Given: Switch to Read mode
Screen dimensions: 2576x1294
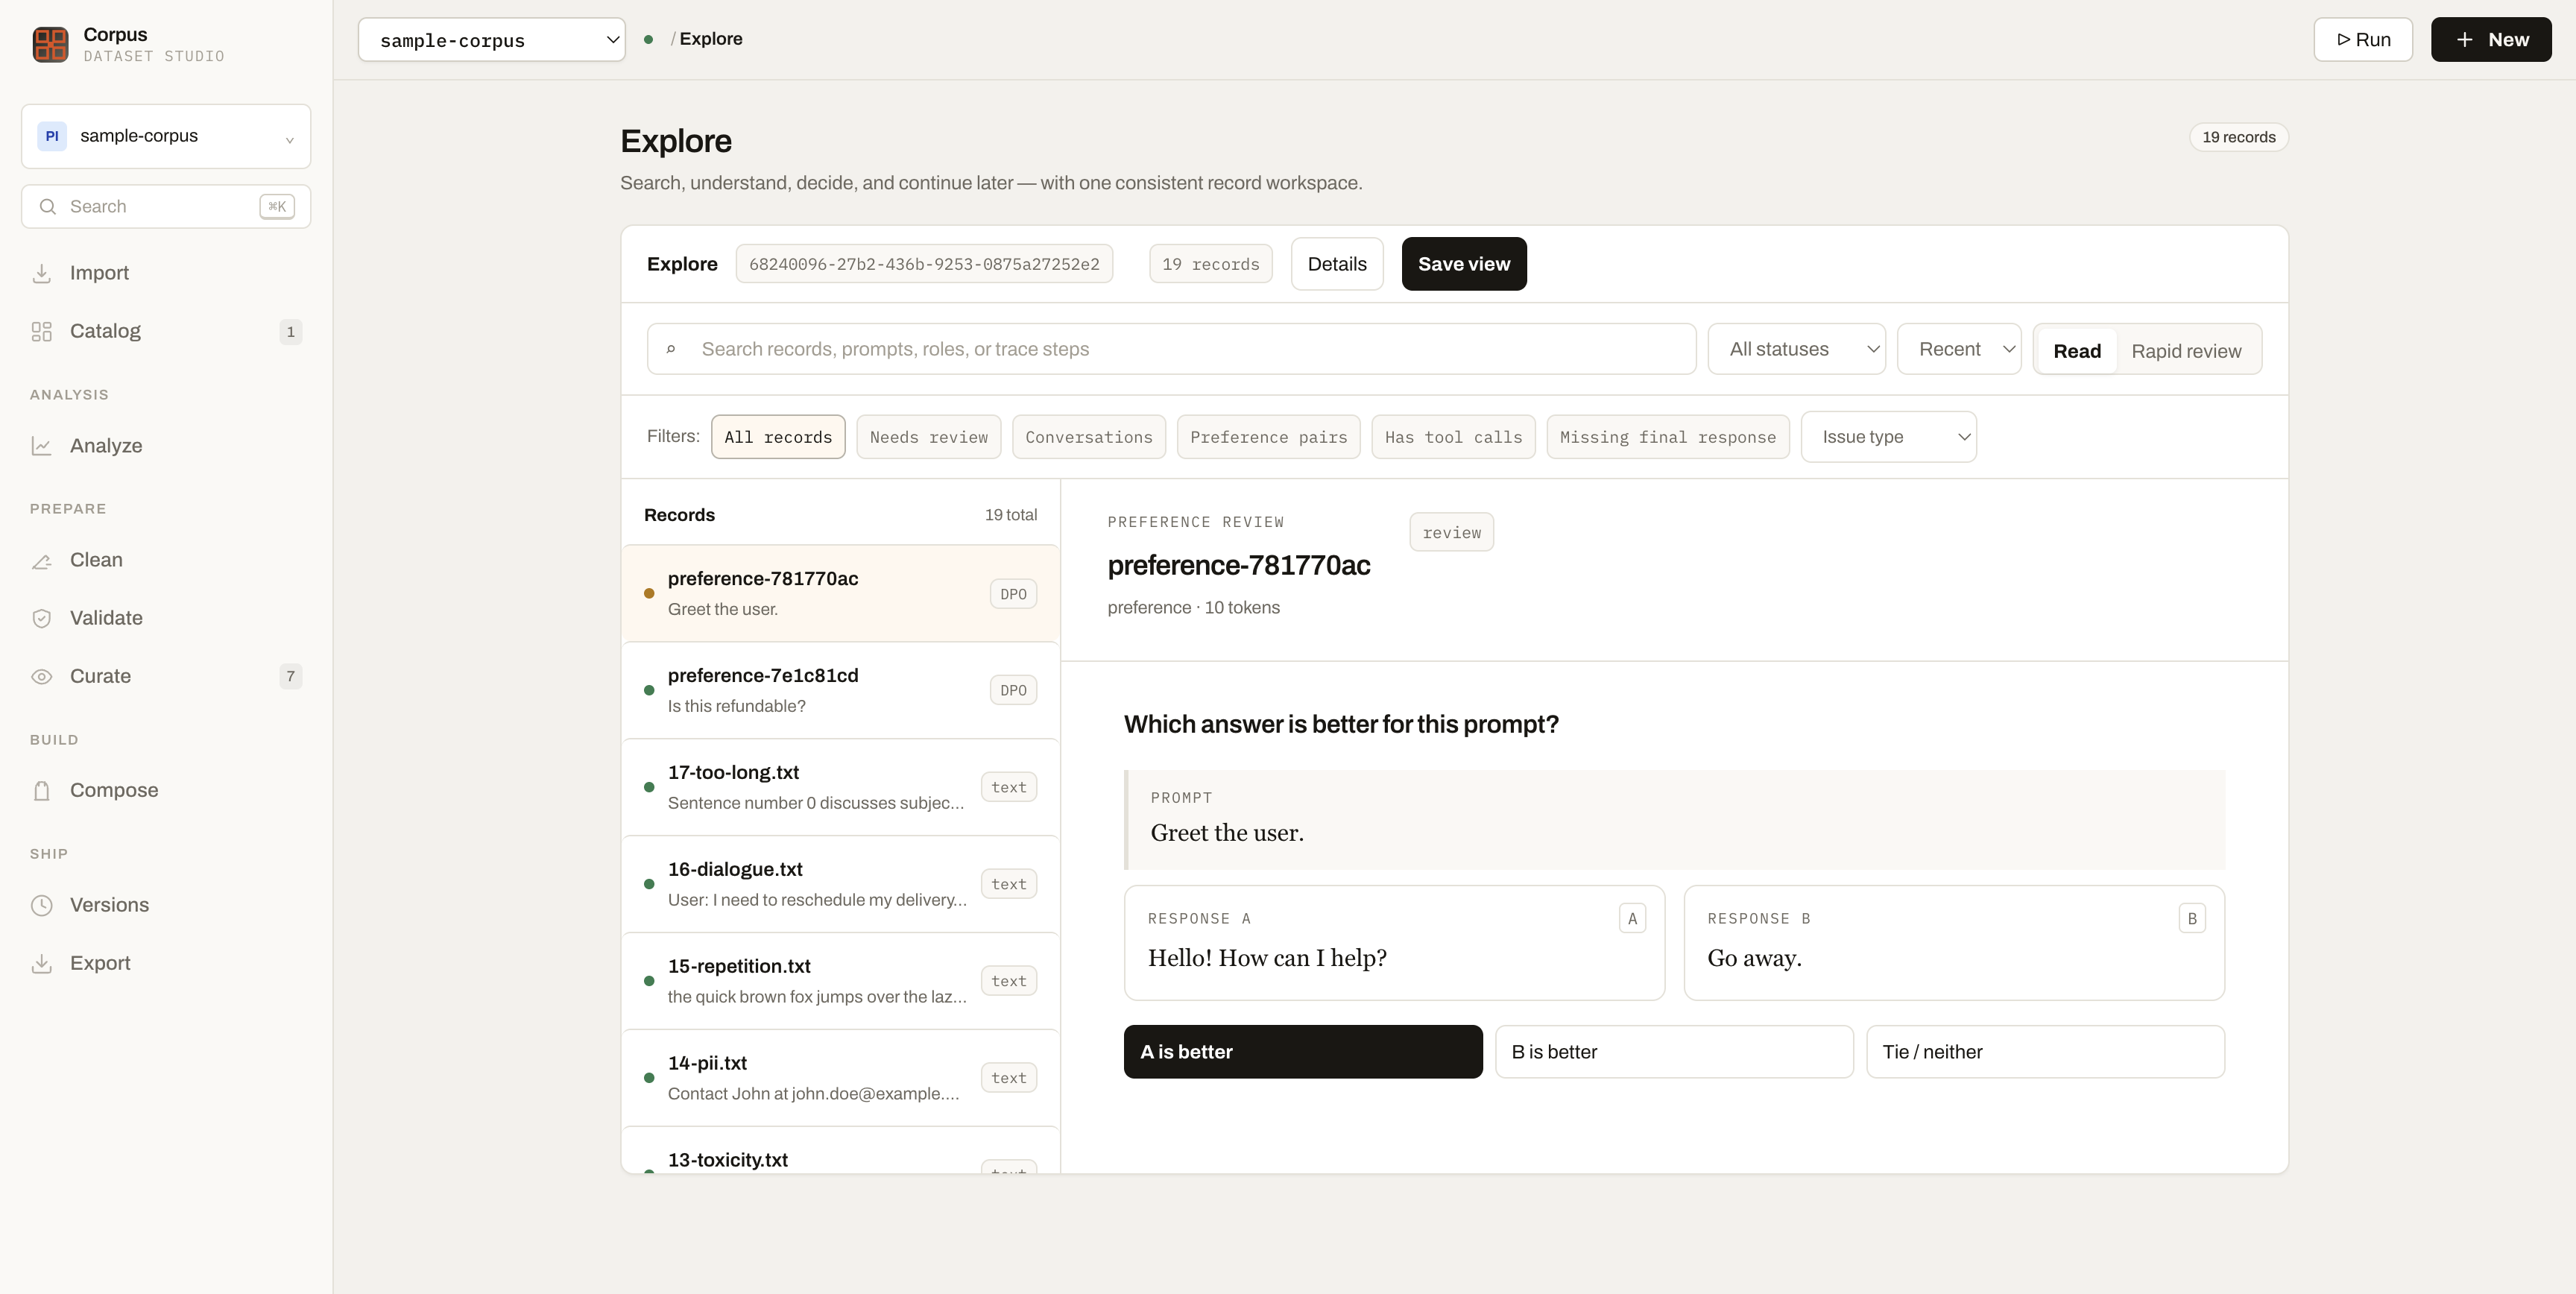Looking at the screenshot, I should [2077, 351].
